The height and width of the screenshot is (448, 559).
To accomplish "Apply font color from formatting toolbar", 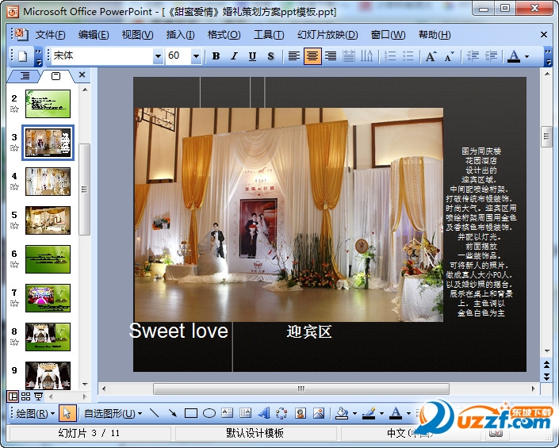I will 514,56.
